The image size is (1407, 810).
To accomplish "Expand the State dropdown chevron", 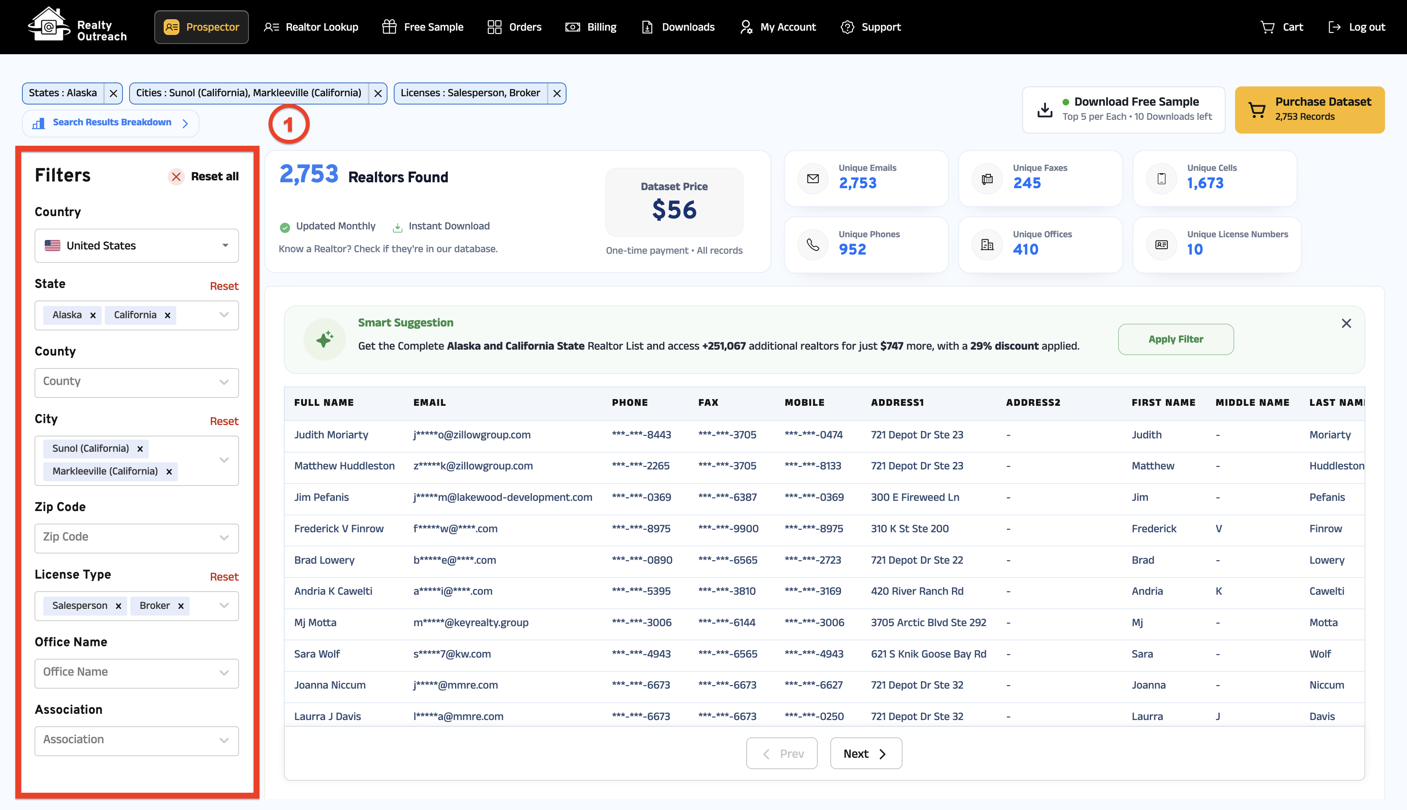I will point(224,315).
